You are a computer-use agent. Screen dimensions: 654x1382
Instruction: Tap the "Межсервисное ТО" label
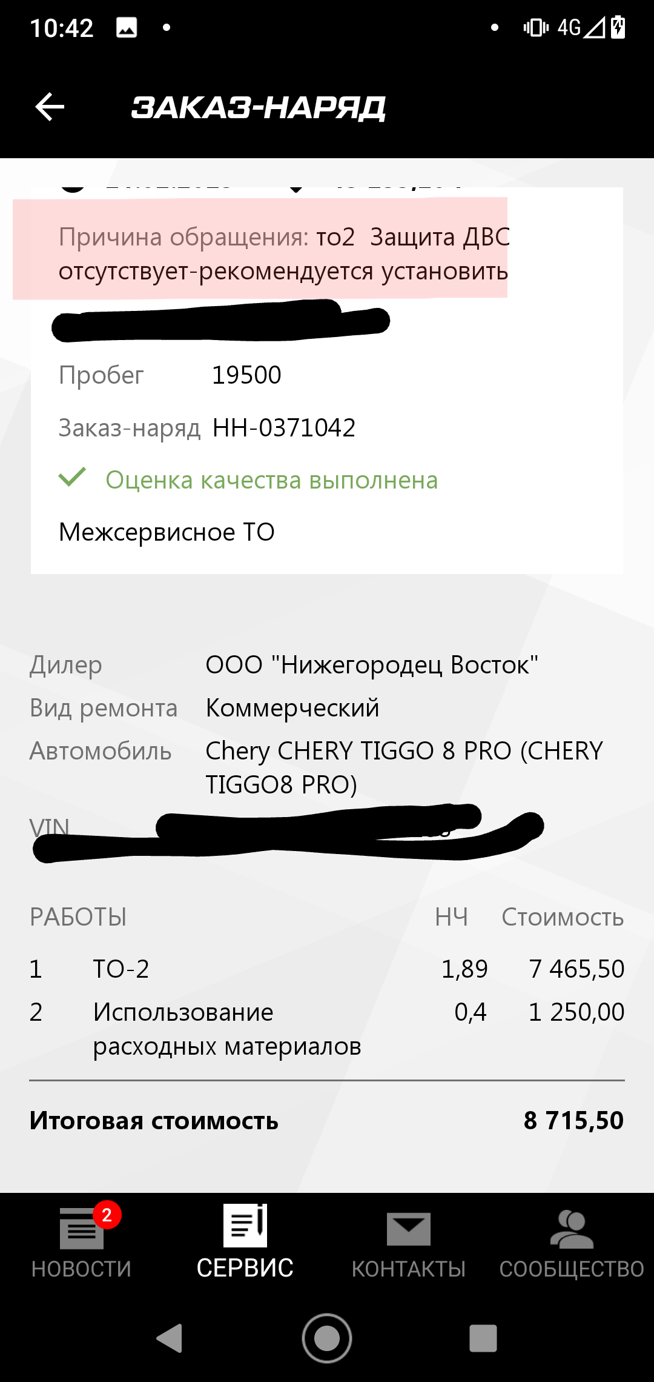pyautogui.click(x=167, y=532)
